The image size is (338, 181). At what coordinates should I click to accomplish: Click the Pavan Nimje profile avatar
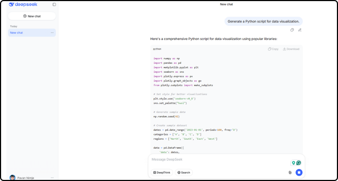click(13, 178)
